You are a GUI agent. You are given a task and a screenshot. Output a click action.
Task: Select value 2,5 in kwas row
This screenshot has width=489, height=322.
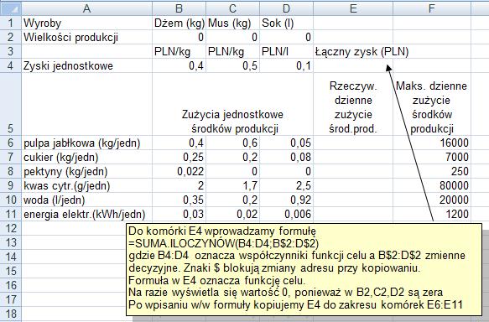[286, 185]
